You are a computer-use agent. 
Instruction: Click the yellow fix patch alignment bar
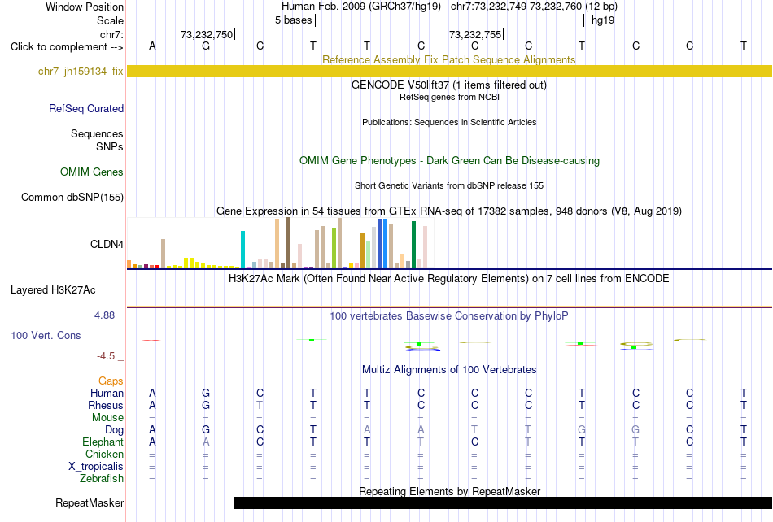[x=449, y=72]
